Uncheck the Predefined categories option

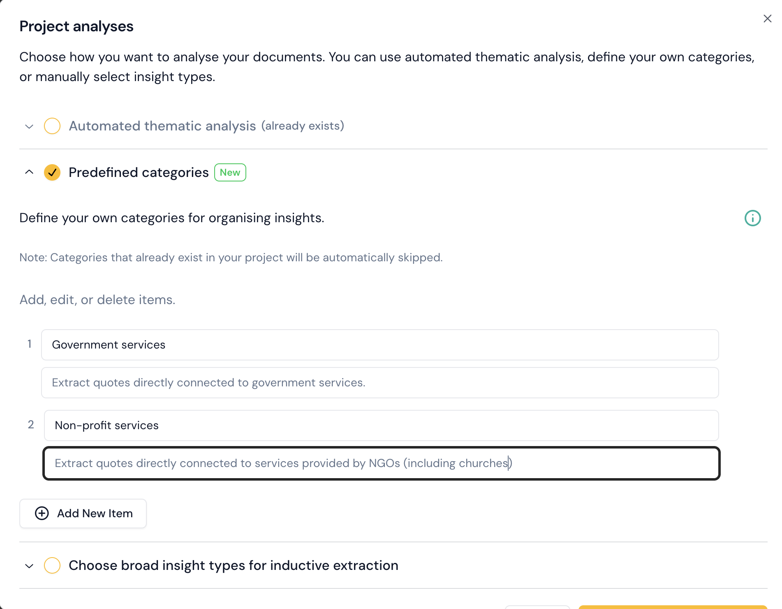52,172
